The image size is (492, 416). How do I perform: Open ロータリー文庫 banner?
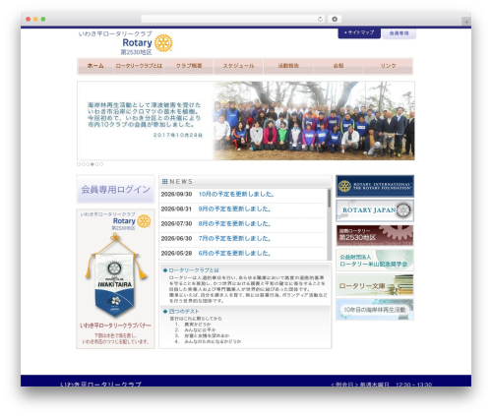pos(375,285)
